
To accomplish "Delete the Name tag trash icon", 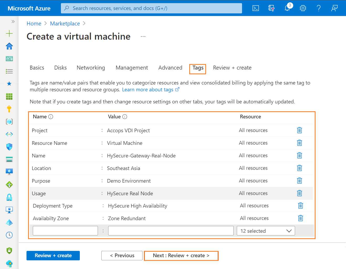I will pyautogui.click(x=300, y=155).
